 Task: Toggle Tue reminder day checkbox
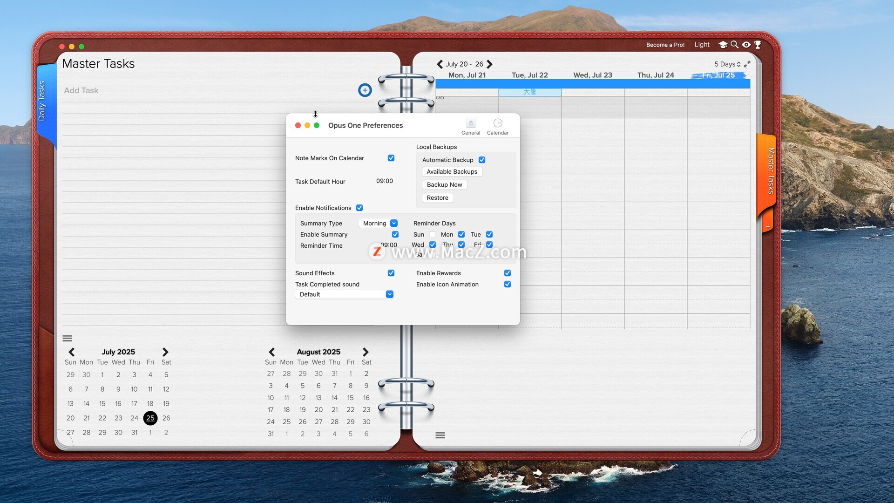pyautogui.click(x=489, y=235)
